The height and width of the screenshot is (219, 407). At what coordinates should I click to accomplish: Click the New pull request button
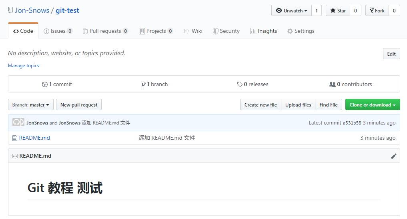[79, 105]
